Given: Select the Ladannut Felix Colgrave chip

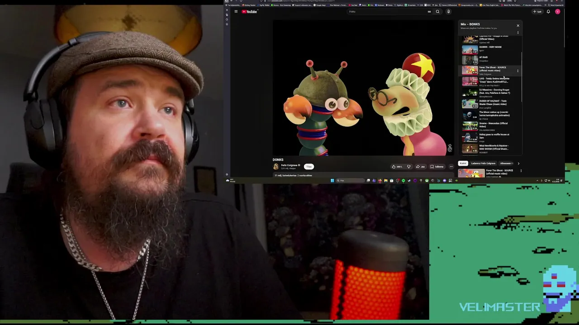Looking at the screenshot, I should coord(483,163).
